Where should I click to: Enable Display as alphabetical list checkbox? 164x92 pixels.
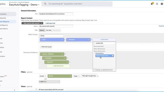pos(94,70)
